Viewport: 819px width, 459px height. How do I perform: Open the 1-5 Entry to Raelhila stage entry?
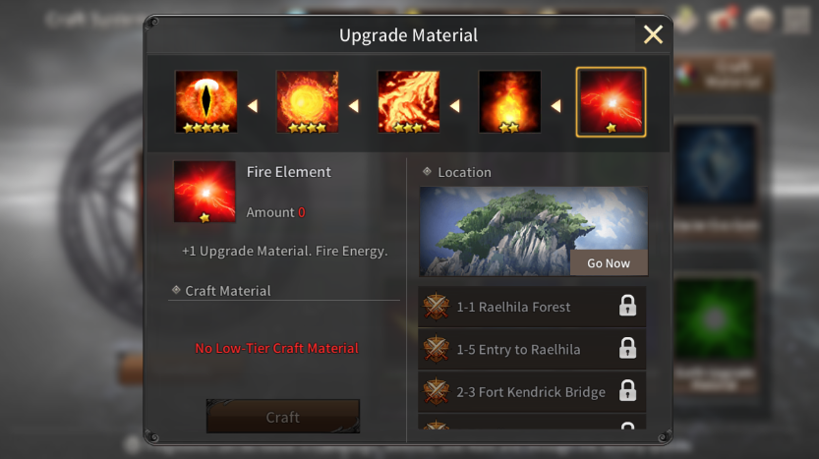(532, 349)
